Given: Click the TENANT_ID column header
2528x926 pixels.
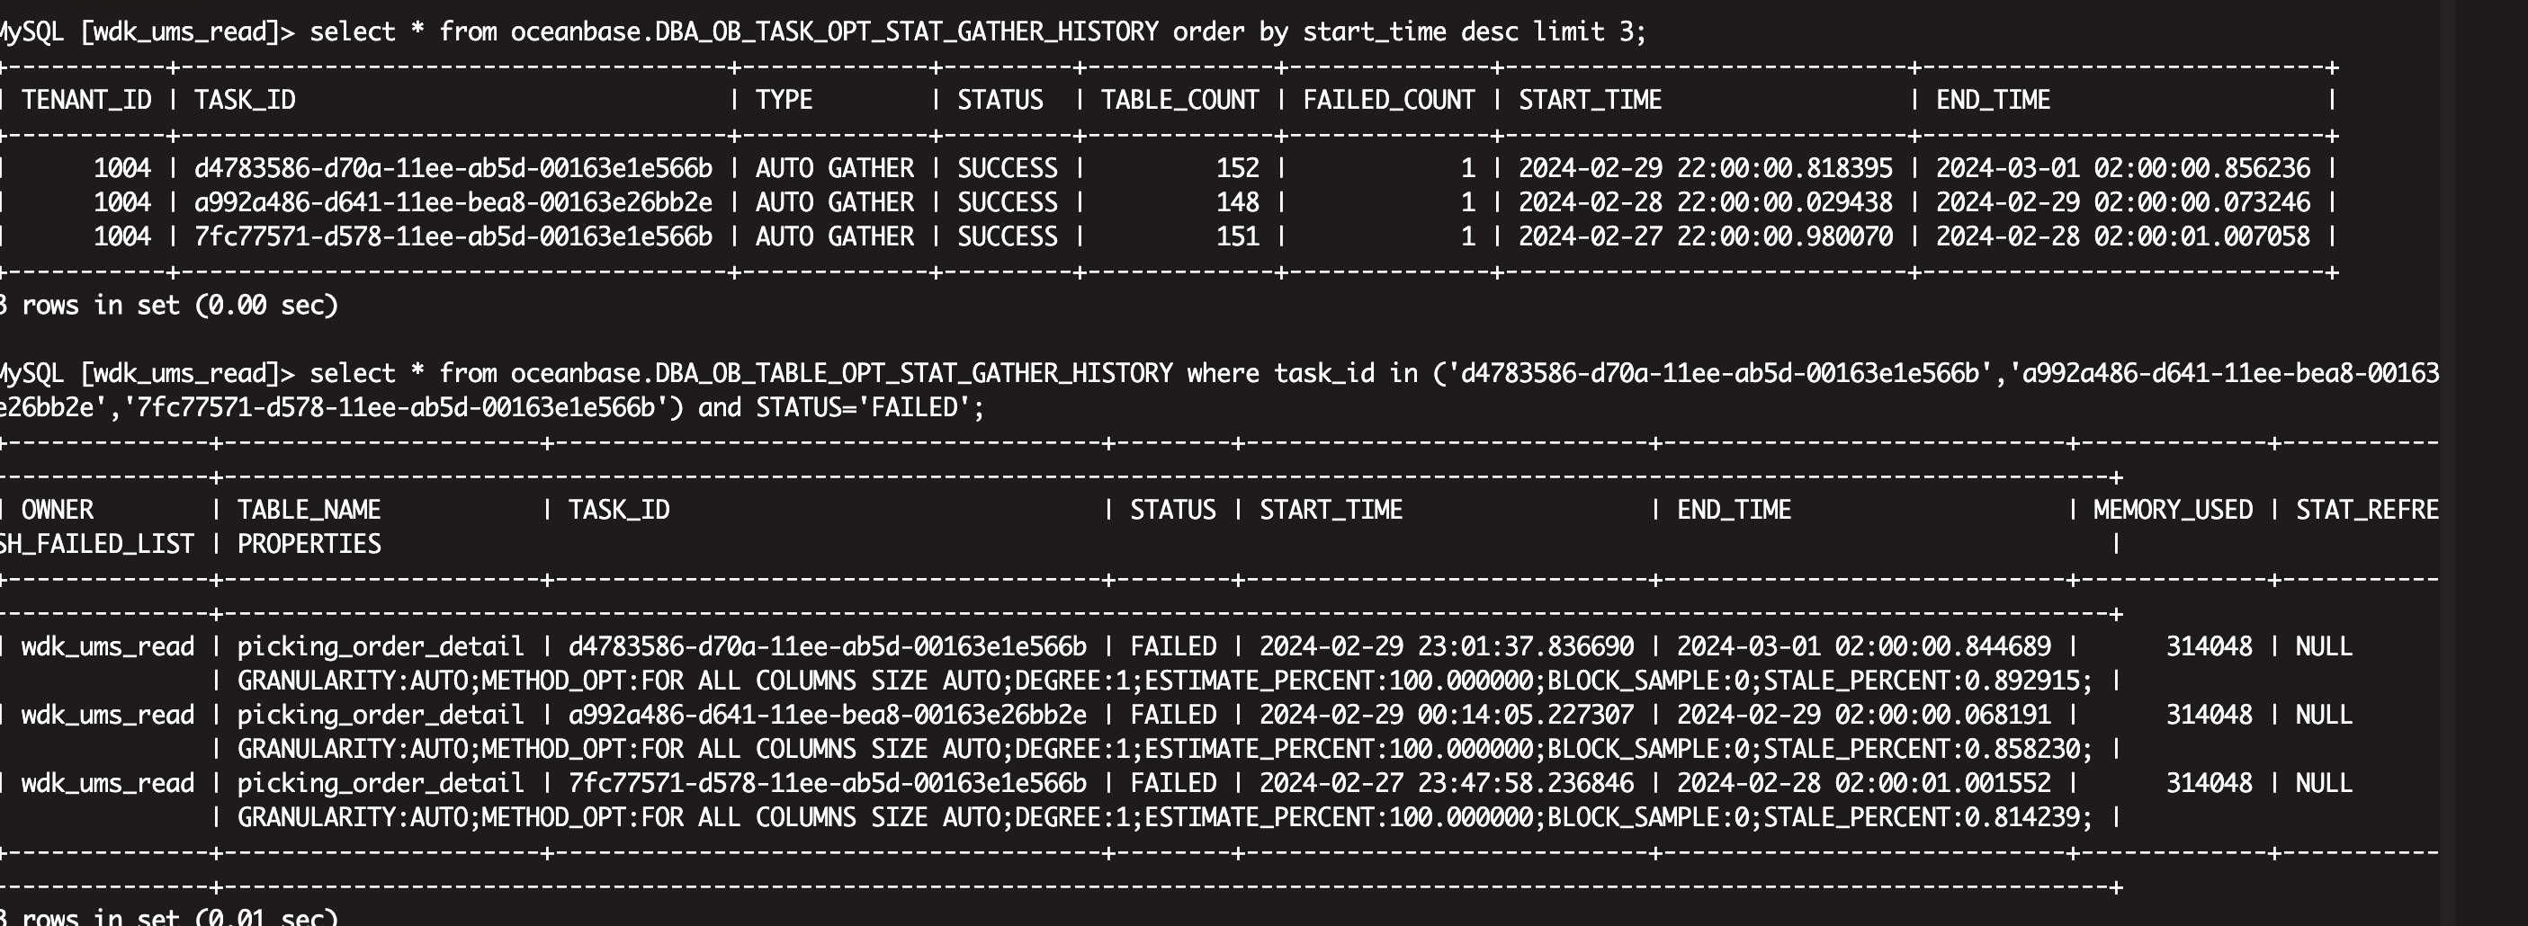Looking at the screenshot, I should pyautogui.click(x=86, y=100).
